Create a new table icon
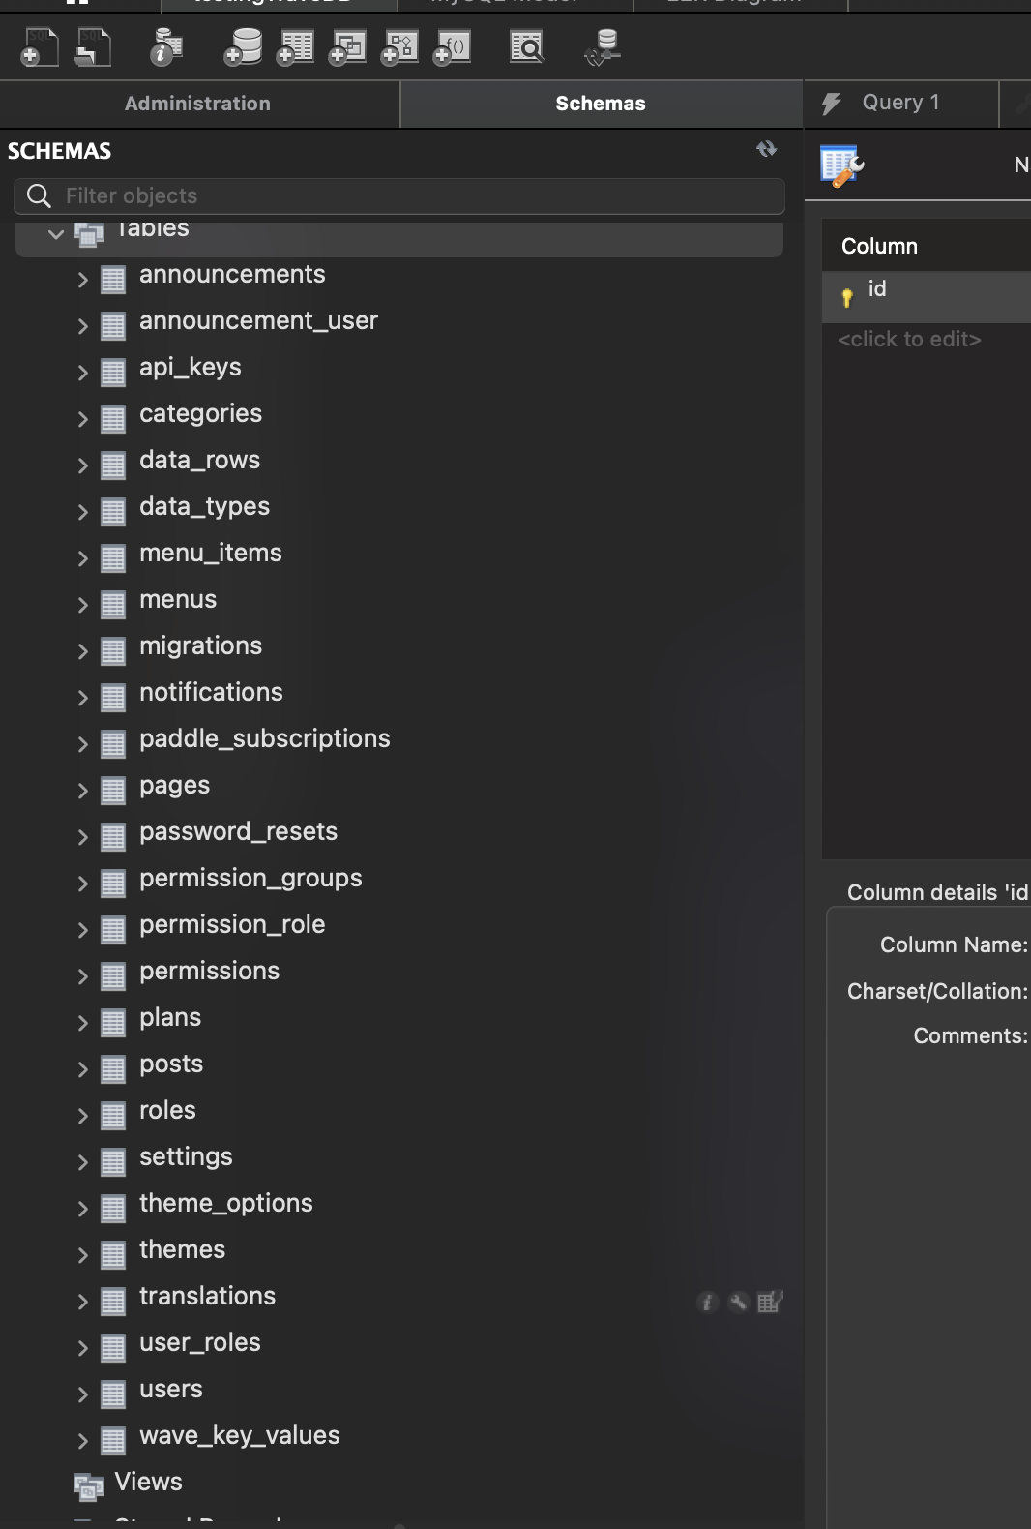This screenshot has width=1031, height=1529. (x=295, y=46)
